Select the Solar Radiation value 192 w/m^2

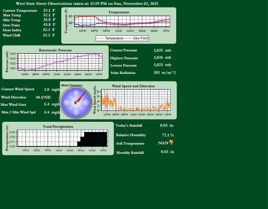165,73
